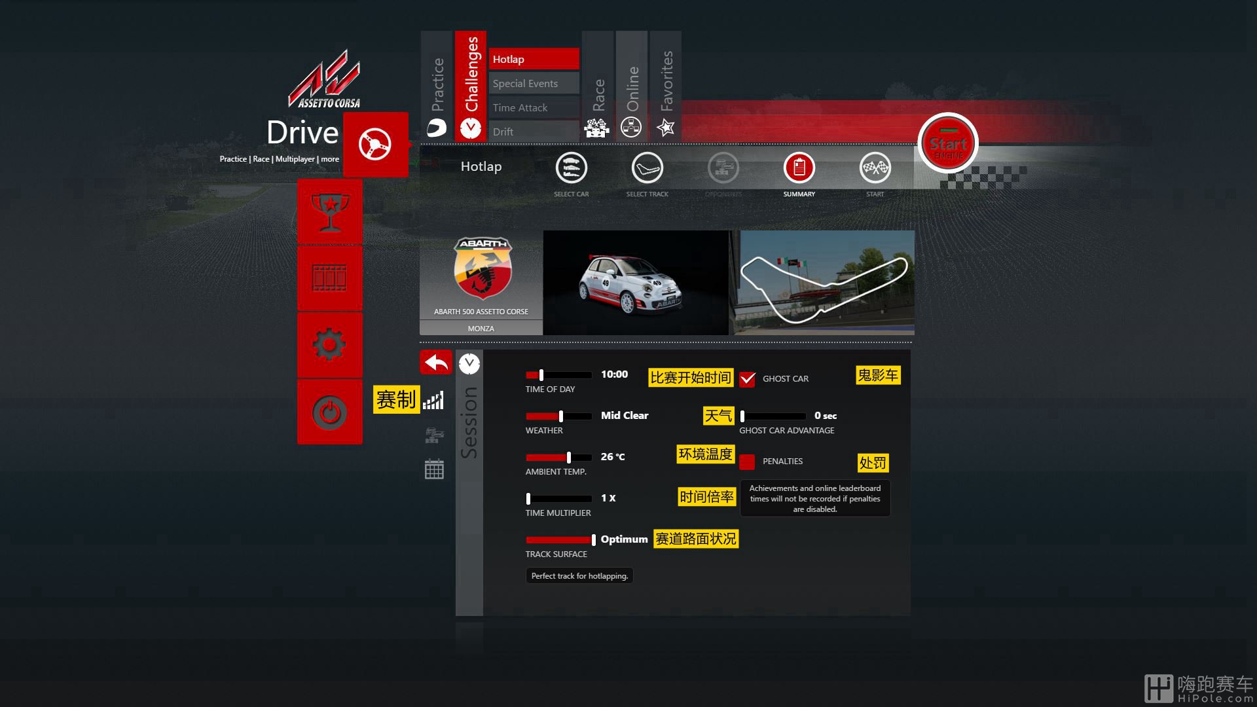Image resolution: width=1257 pixels, height=707 pixels.
Task: Switch to the Race tab
Action: pos(598,86)
